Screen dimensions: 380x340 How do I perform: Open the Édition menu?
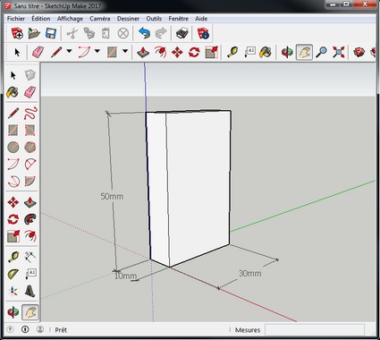pos(41,19)
